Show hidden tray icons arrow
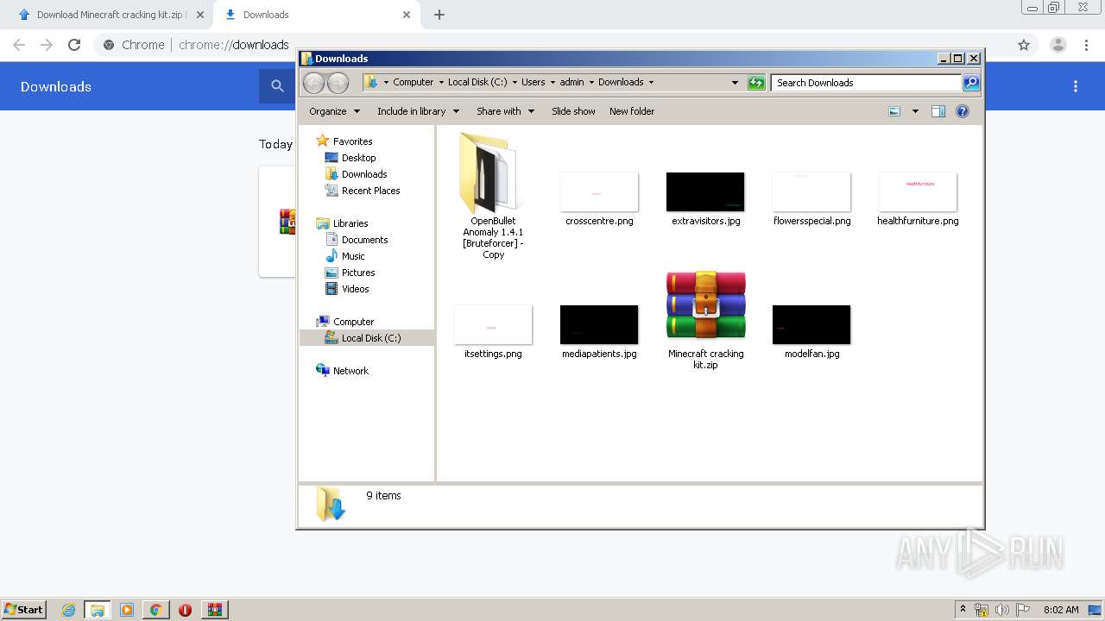The image size is (1105, 621). [963, 610]
